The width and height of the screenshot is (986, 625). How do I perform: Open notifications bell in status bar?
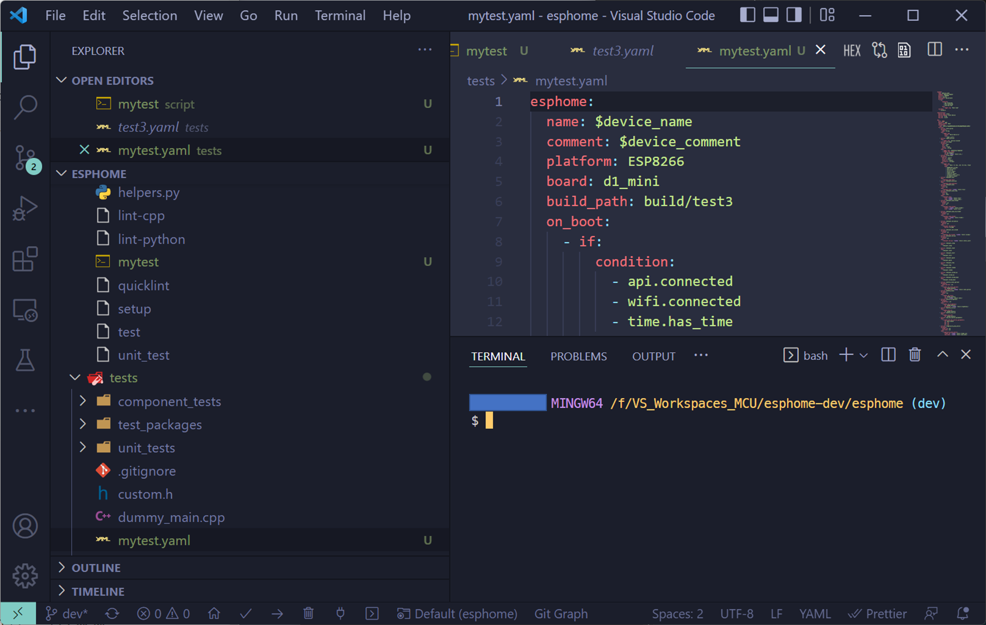(x=963, y=613)
